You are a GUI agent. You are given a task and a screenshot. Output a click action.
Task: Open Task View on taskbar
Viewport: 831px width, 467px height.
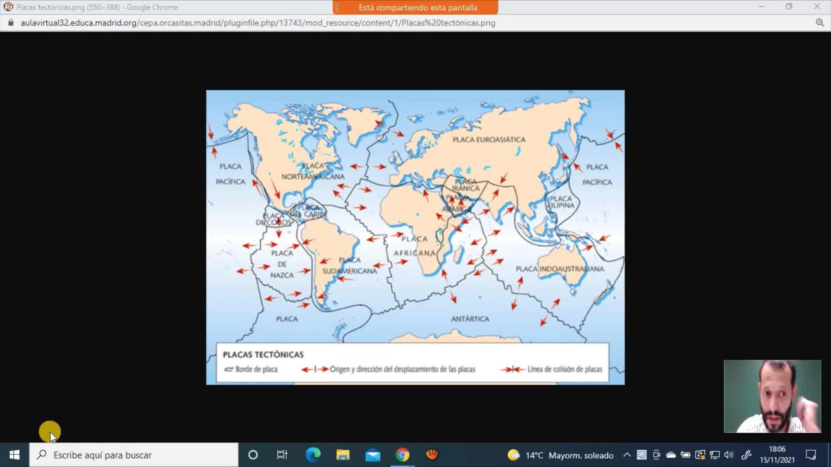[282, 455]
